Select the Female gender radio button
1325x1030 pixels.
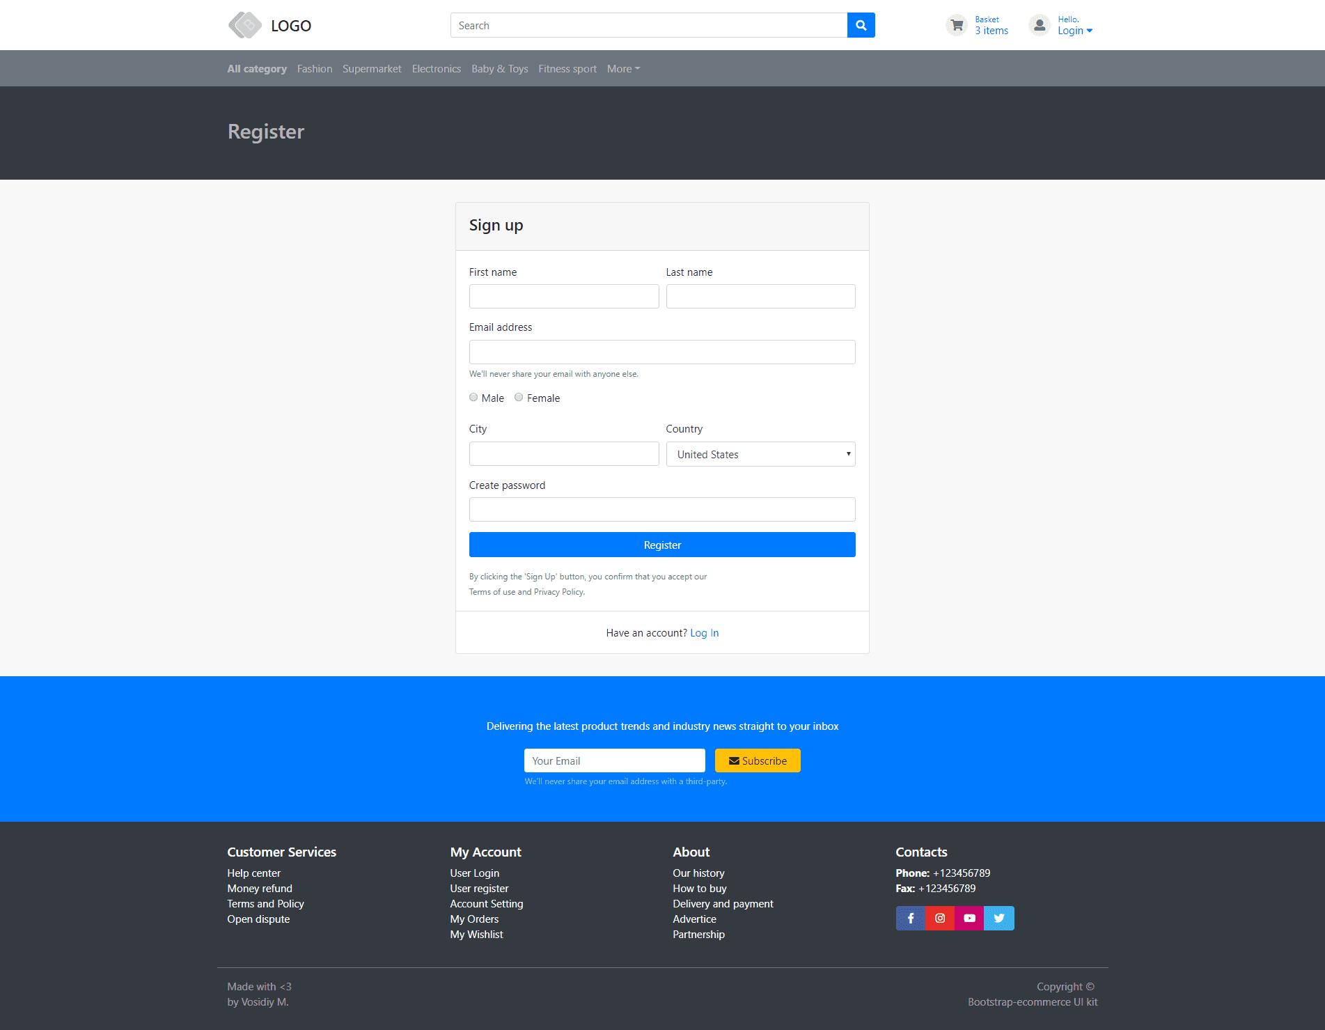click(519, 397)
